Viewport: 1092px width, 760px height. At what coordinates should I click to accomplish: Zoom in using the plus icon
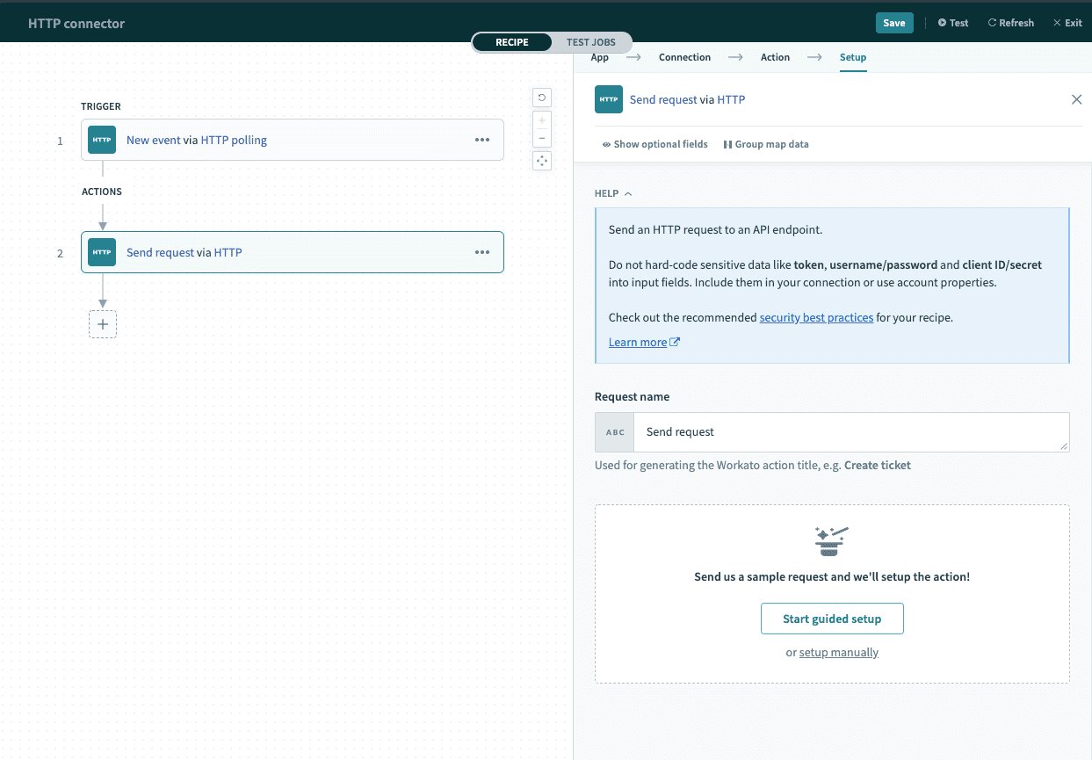541,119
